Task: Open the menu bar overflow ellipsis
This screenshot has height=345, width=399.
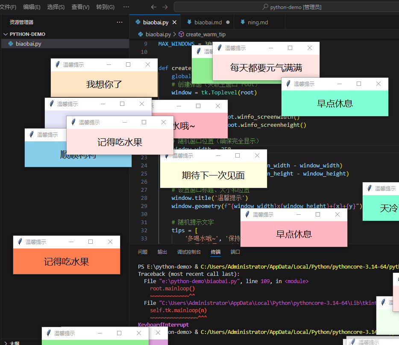Action: (x=126, y=7)
